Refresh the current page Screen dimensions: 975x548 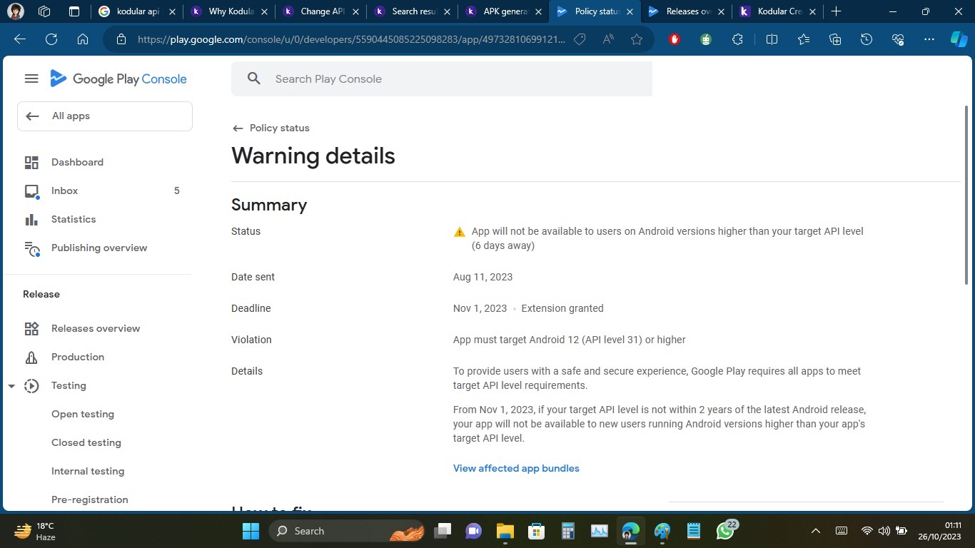point(51,39)
